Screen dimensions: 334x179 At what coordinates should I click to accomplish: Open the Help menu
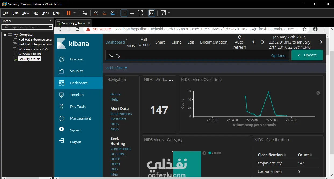click(x=56, y=13)
